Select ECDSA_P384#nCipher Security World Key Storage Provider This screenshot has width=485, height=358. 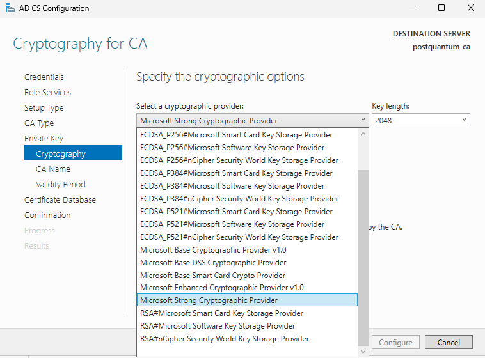coord(247,198)
